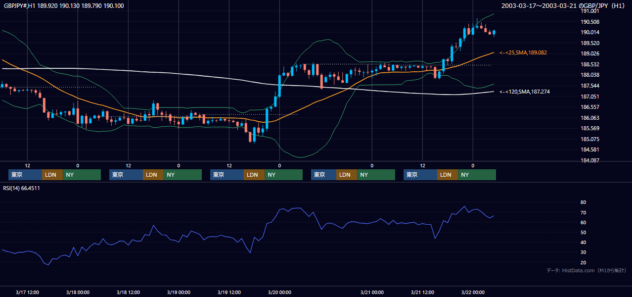
Task: Click the 3/18 12:00 time axis label
Action: tap(128, 292)
